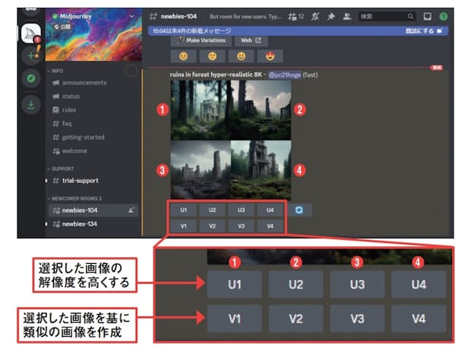The height and width of the screenshot is (347, 466).
Task: Show member list icon
Action: pos(347,17)
